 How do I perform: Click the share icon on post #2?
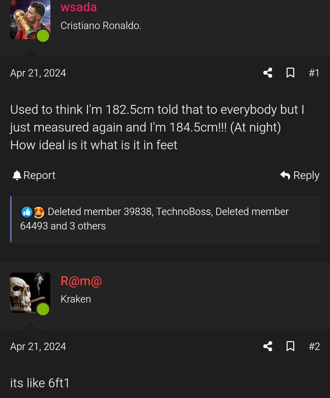coord(268,346)
